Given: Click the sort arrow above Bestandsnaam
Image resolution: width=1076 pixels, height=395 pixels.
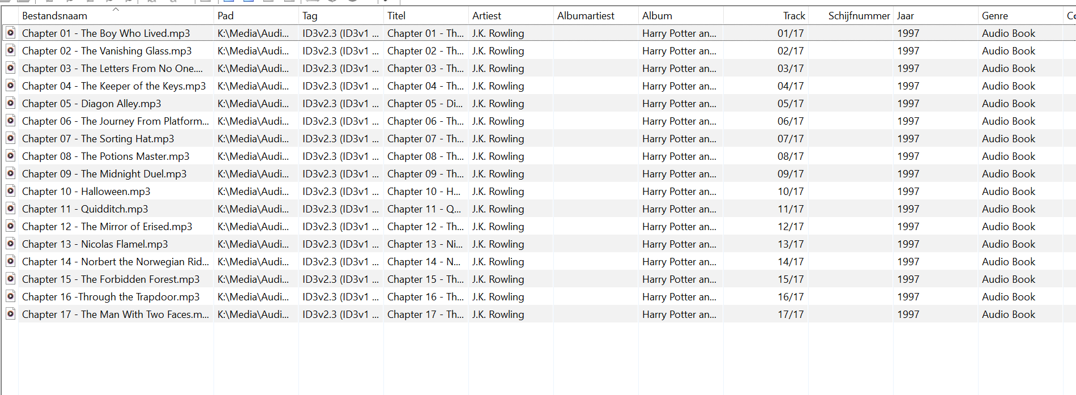Looking at the screenshot, I should click(x=116, y=9).
